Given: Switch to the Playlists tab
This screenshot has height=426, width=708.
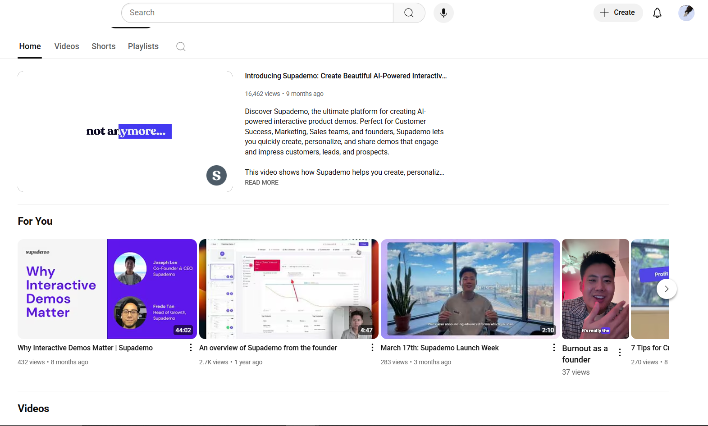Looking at the screenshot, I should coord(143,46).
